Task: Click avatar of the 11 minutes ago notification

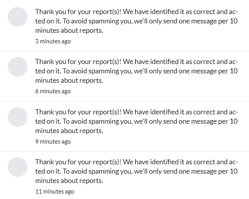Action: (x=18, y=167)
